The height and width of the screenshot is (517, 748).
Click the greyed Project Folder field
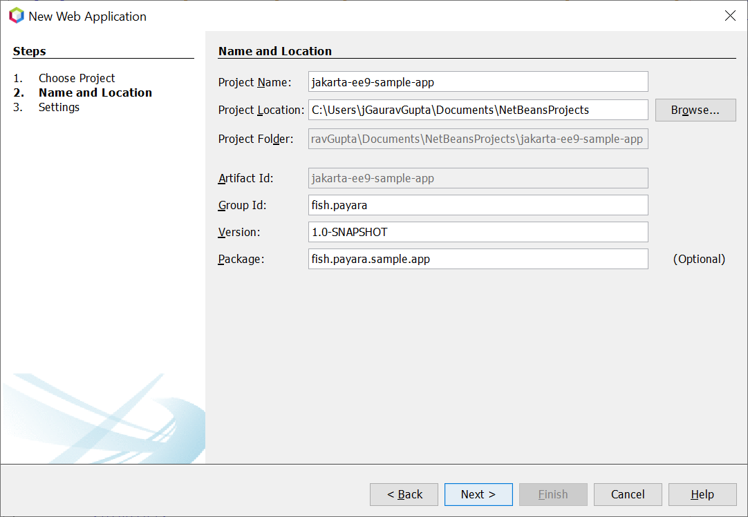tap(478, 139)
